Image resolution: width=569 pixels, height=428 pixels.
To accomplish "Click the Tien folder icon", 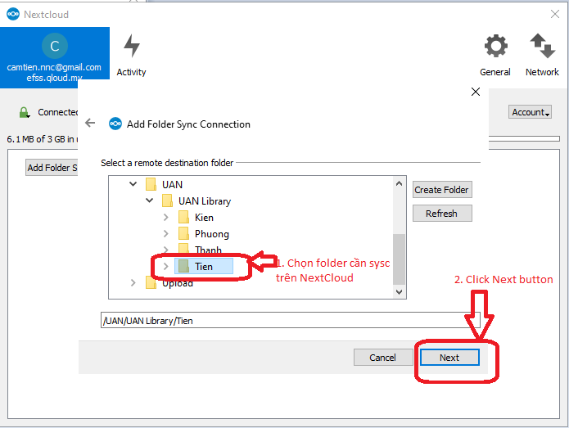I will pos(183,266).
